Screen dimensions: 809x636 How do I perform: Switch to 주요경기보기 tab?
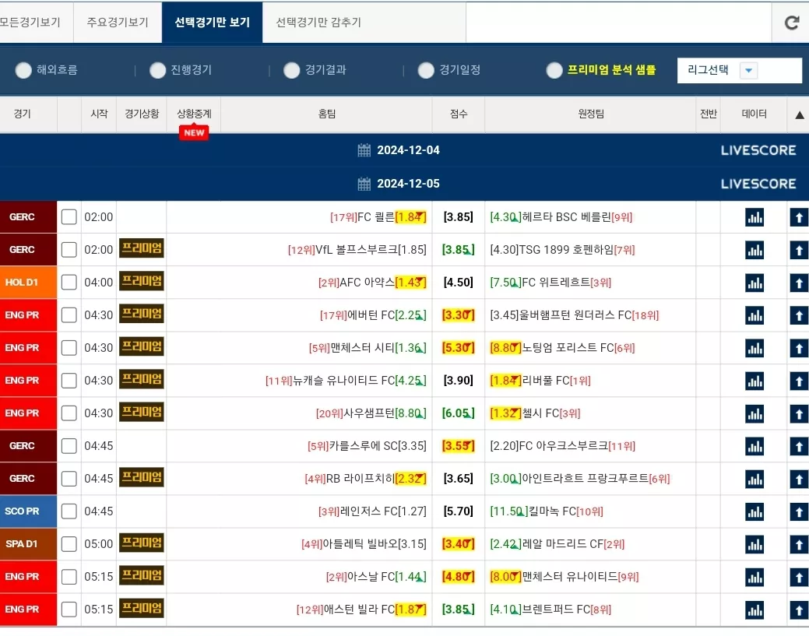[x=118, y=22]
